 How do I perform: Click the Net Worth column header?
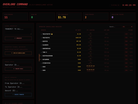pos(78,30)
